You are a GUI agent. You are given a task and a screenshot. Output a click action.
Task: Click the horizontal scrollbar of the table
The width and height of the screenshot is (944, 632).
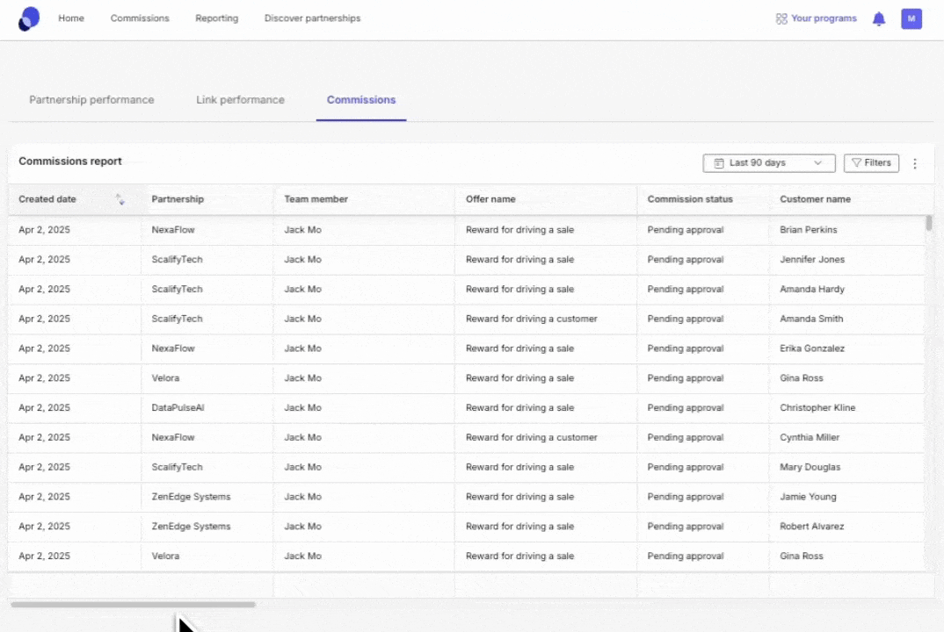coord(133,604)
